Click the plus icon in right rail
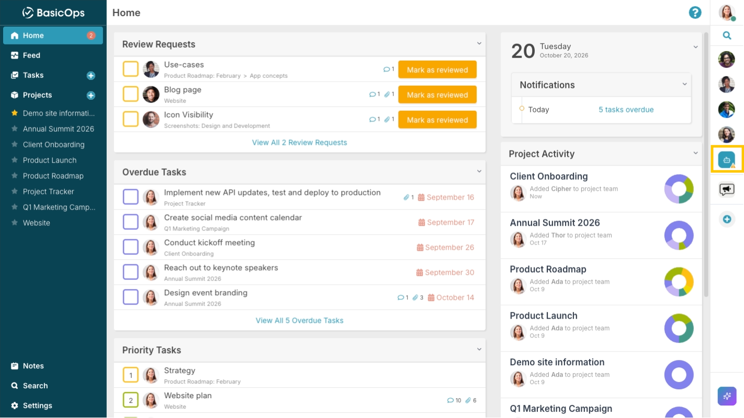The height and width of the screenshot is (418, 744). (x=727, y=219)
